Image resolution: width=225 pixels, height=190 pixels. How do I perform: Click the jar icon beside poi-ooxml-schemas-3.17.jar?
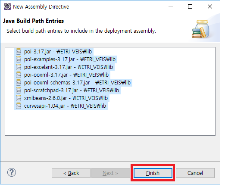click(x=19, y=83)
